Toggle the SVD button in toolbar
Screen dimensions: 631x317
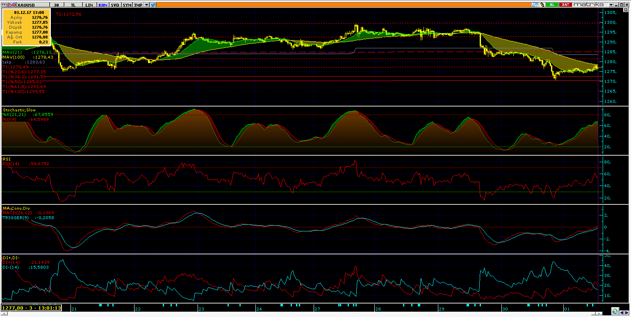point(115,5)
